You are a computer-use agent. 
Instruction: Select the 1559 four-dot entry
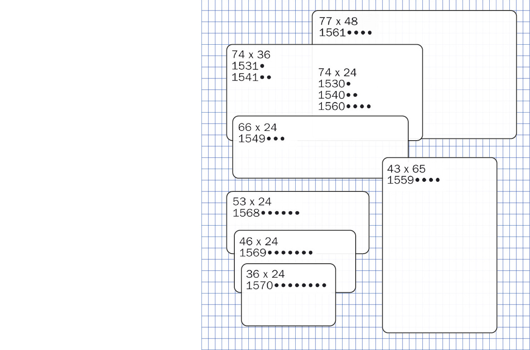[413, 180]
